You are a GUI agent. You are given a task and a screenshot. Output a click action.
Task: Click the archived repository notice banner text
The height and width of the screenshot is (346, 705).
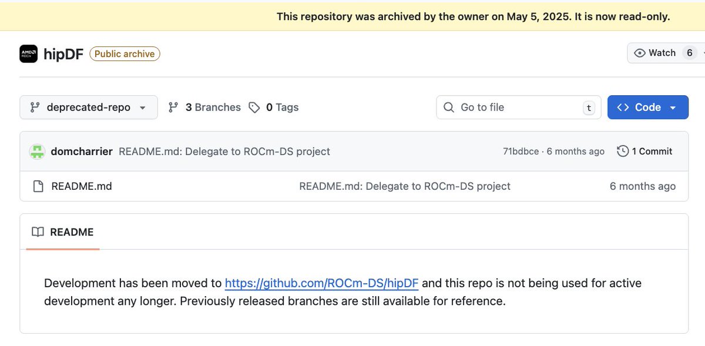[x=474, y=16]
